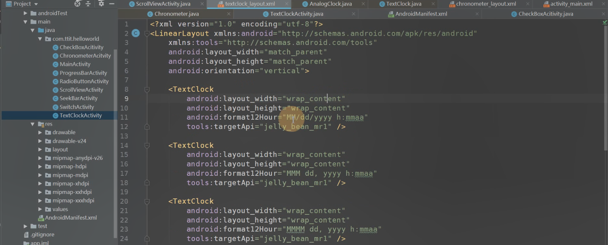Switch to TextClockActivity.java tab
This screenshot has height=245, width=608.
click(x=292, y=14)
